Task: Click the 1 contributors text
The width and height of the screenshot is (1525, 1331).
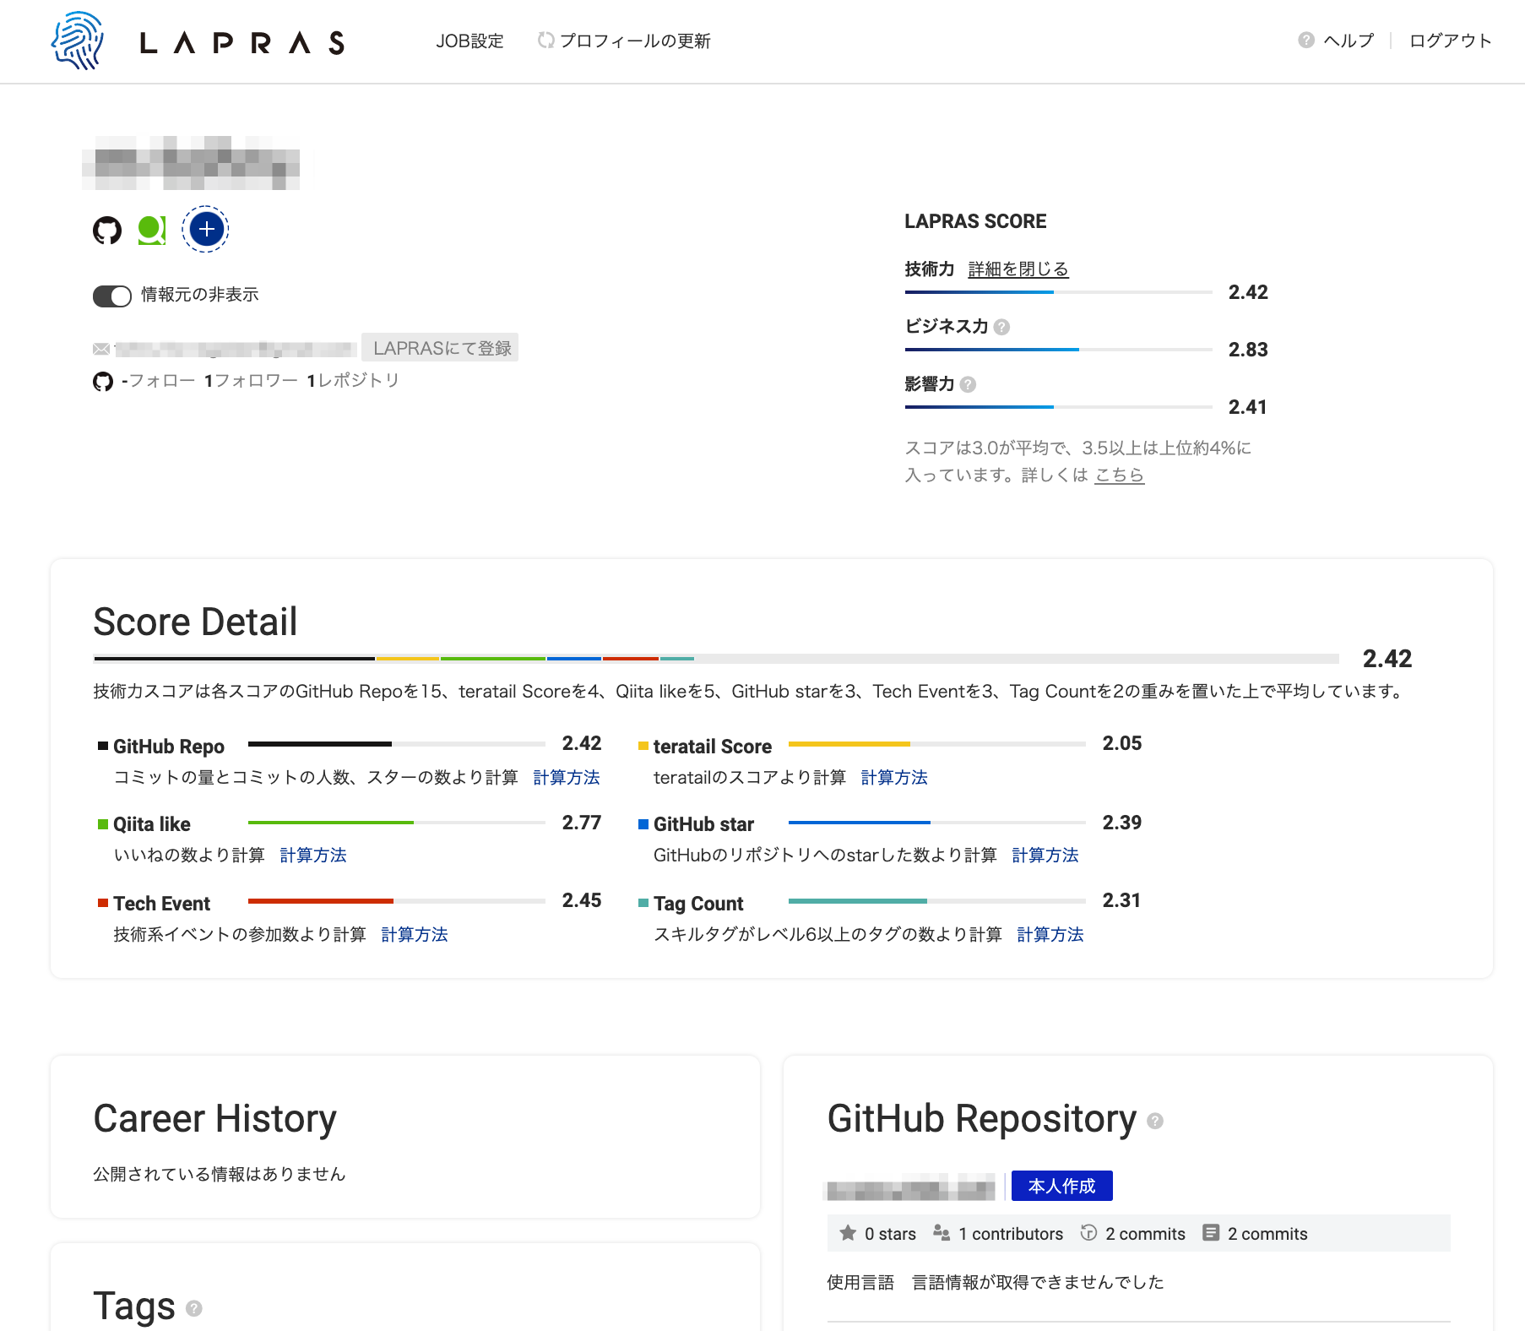Action: pos(1011,1234)
